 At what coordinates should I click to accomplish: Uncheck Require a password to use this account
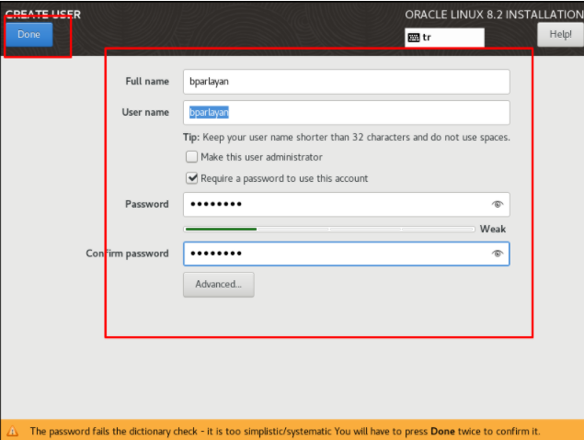(192, 178)
